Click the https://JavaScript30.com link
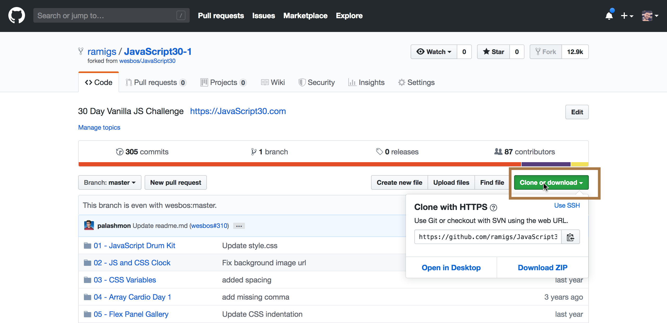This screenshot has height=323, width=667. (238, 111)
